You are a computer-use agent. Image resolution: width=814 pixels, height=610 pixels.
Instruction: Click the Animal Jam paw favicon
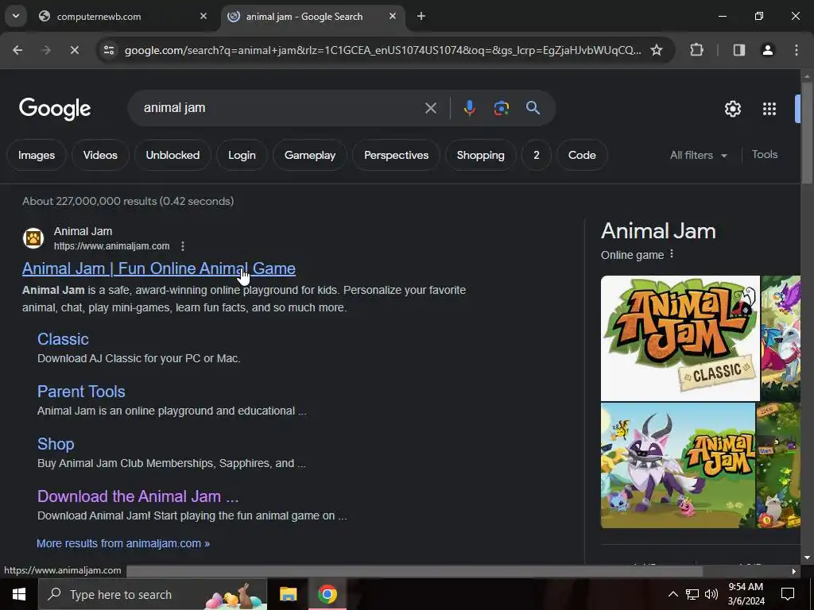coord(33,238)
